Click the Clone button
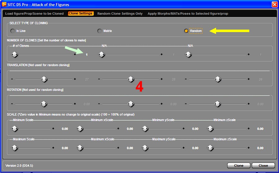 click(239, 166)
